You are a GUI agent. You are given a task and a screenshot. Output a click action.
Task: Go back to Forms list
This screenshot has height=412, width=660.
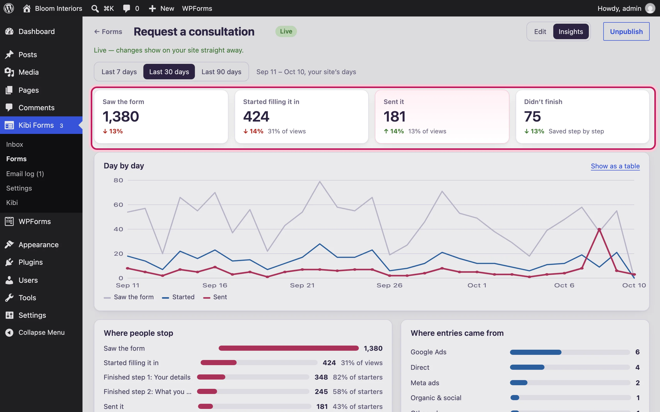coord(108,32)
